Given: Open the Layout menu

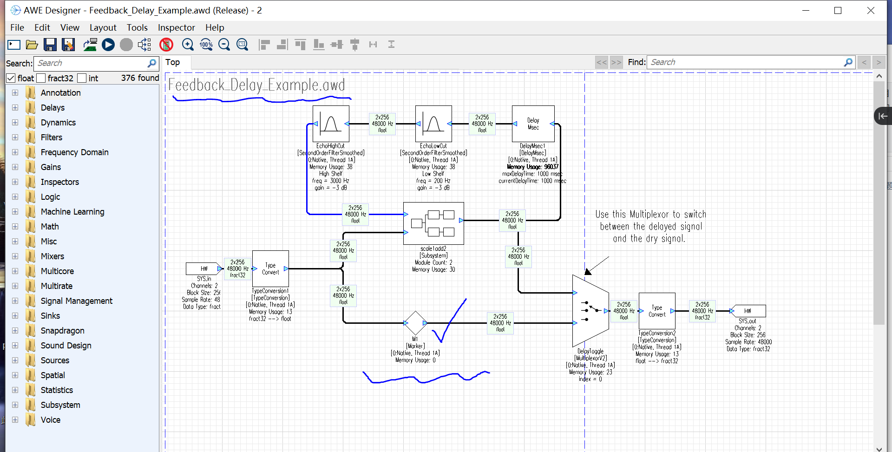Looking at the screenshot, I should (x=103, y=27).
